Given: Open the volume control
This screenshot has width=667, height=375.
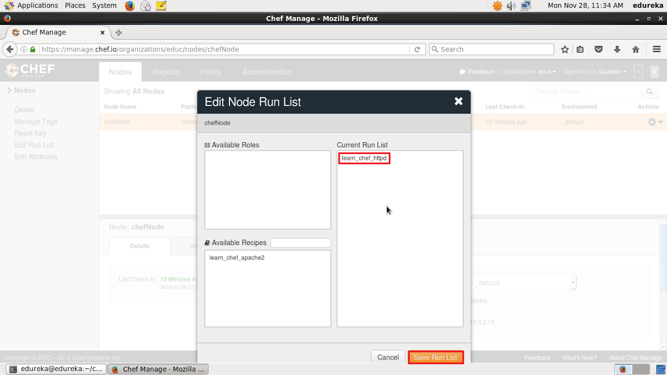Looking at the screenshot, I should coord(511,6).
